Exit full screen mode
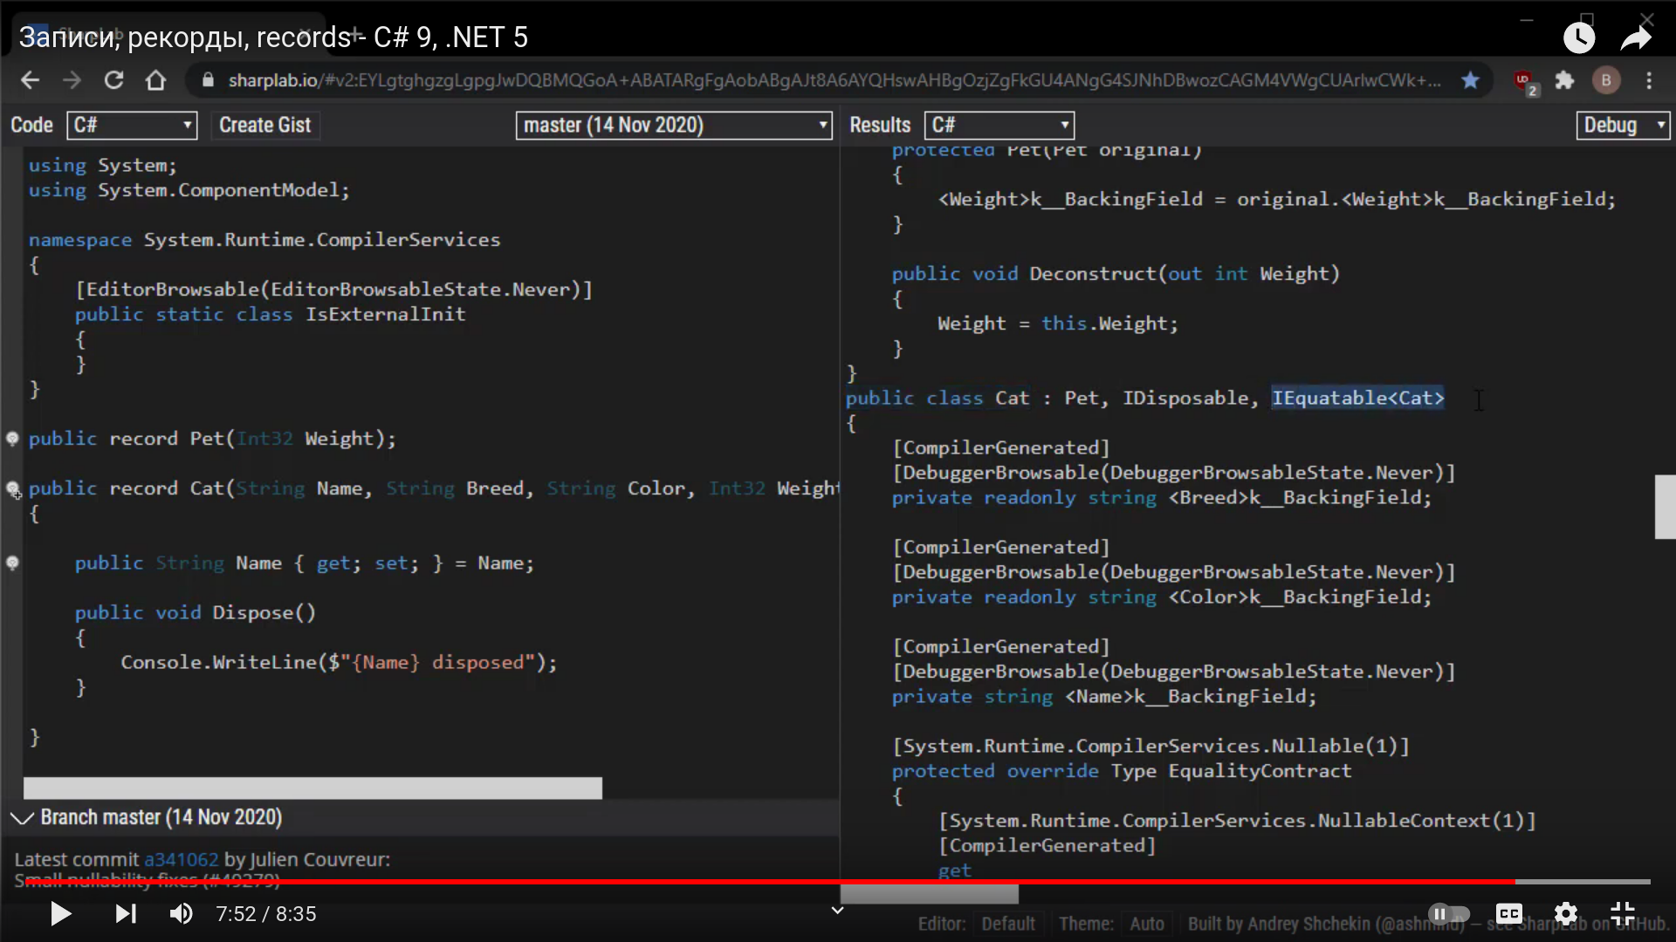1676x942 pixels. (x=1623, y=913)
